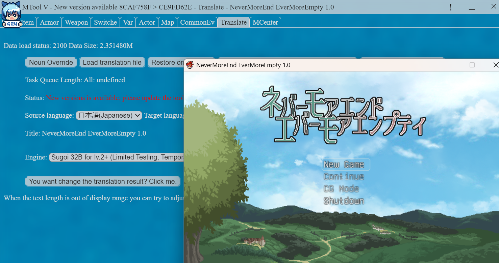
Task: Click the Noun Override button
Action: tap(51, 62)
